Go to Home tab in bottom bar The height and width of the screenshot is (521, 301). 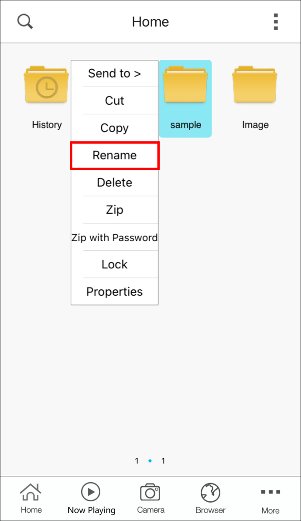[x=31, y=498]
